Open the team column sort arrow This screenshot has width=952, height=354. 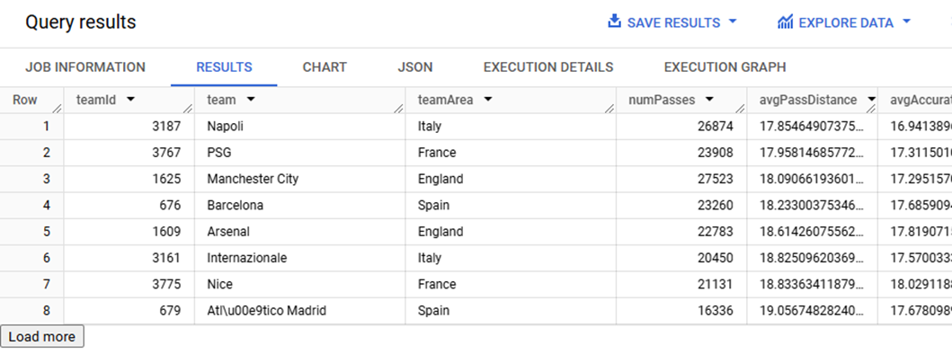tap(250, 101)
